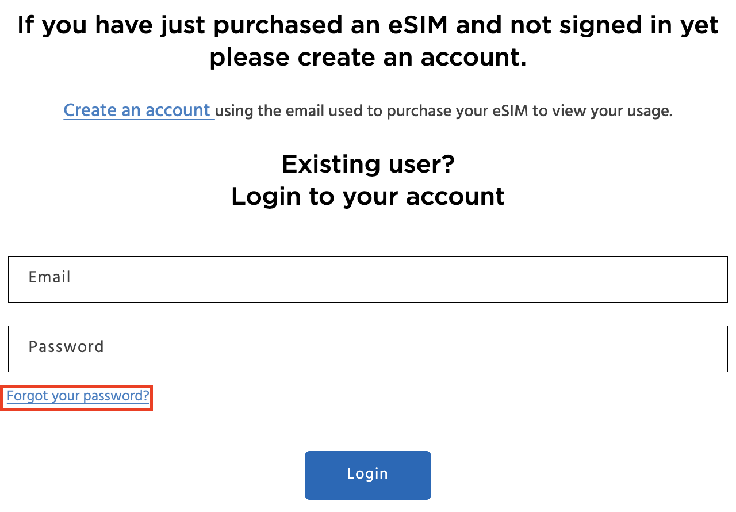The height and width of the screenshot is (512, 736).
Task: Focus the Email input field
Action: click(368, 279)
